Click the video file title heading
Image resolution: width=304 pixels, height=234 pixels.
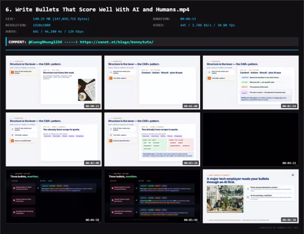[97, 9]
